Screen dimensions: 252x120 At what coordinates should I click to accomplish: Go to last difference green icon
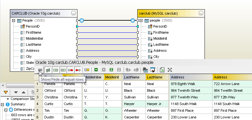click(111, 70)
